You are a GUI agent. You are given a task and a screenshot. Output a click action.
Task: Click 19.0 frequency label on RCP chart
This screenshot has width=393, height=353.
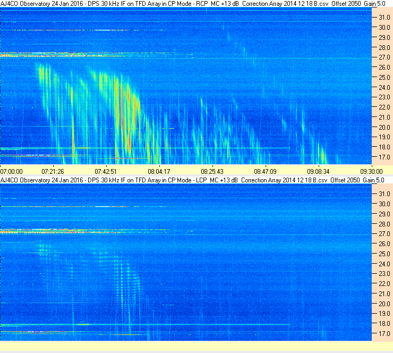pos(385,137)
